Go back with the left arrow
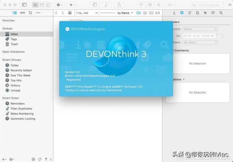Screen dimensions: 233x162 (56, 13)
